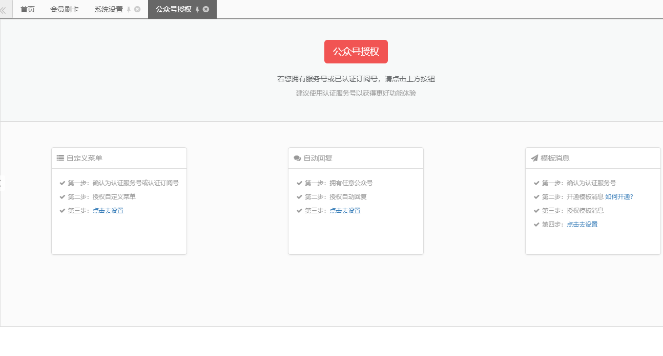Click the red 公众号授权 button
The image size is (663, 356).
(x=356, y=52)
